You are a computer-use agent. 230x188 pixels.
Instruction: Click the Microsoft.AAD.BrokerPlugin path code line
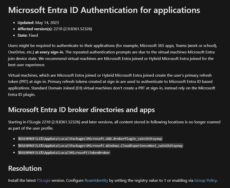pyautogui.click(x=90, y=139)
